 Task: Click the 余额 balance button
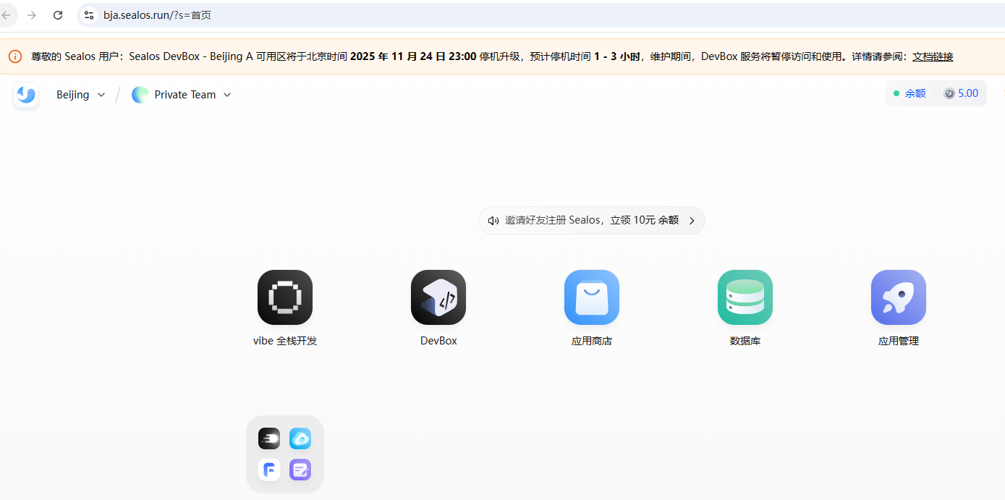click(x=915, y=93)
